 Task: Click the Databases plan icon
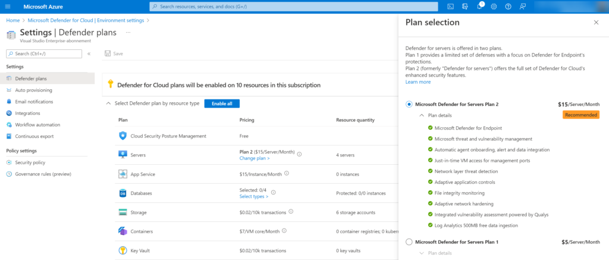click(123, 193)
